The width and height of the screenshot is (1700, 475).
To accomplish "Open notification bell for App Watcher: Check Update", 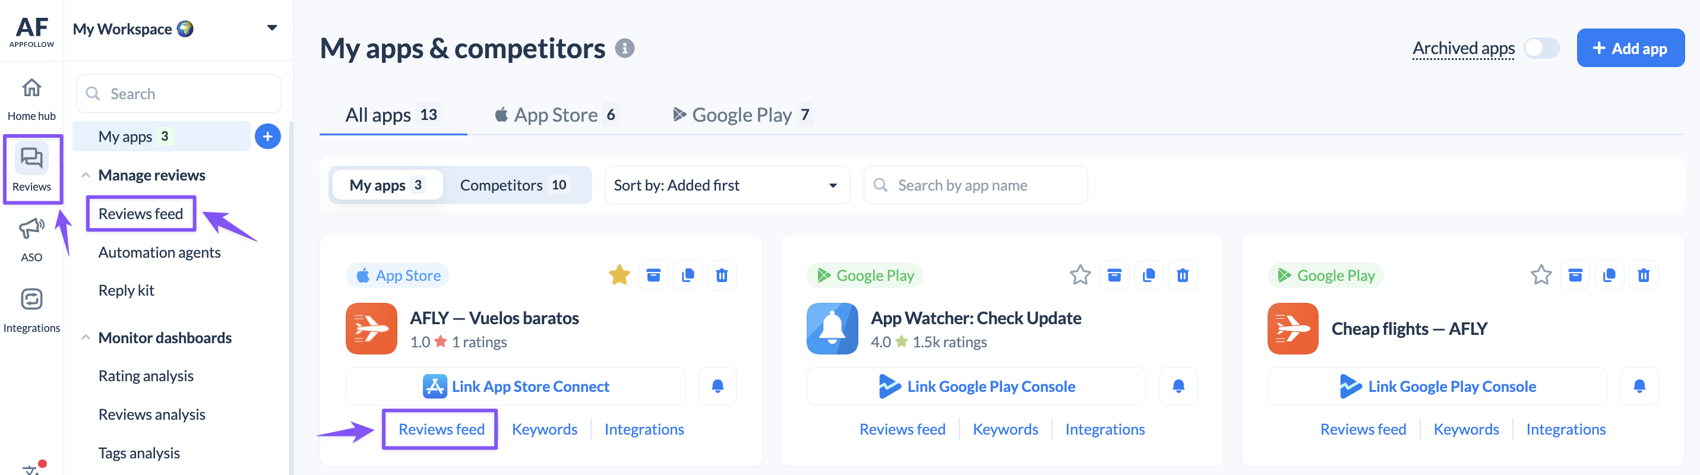I will click(1178, 386).
